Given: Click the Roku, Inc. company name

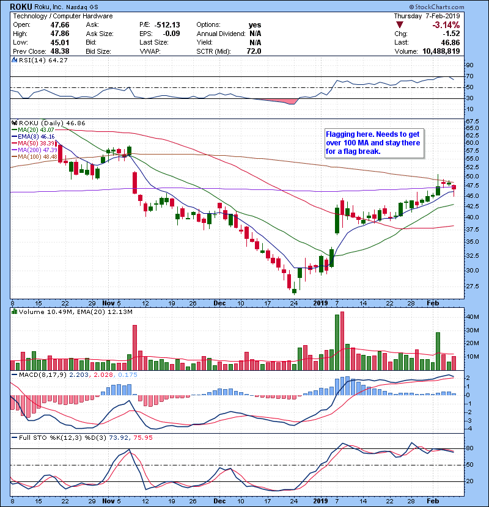Looking at the screenshot, I should point(49,7).
